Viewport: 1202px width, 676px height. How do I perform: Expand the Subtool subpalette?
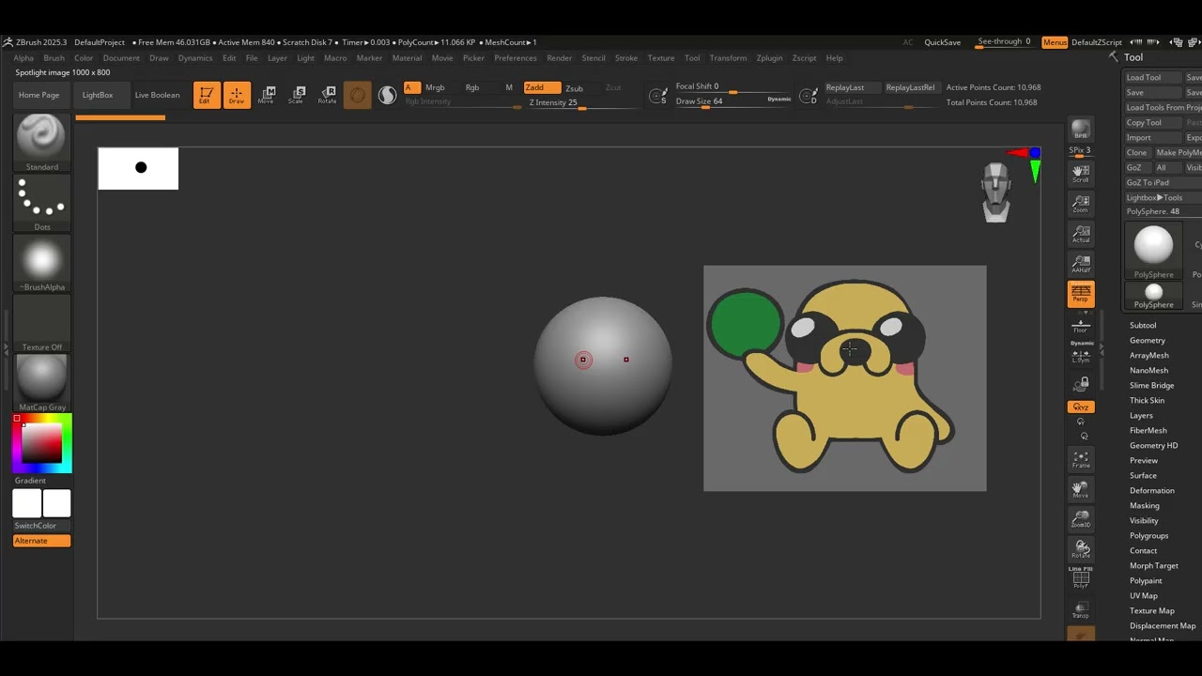tap(1143, 325)
